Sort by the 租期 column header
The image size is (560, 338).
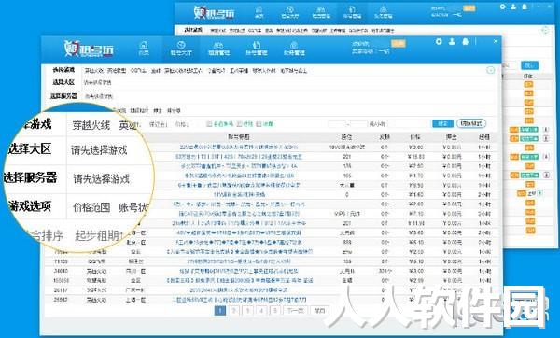484,137
